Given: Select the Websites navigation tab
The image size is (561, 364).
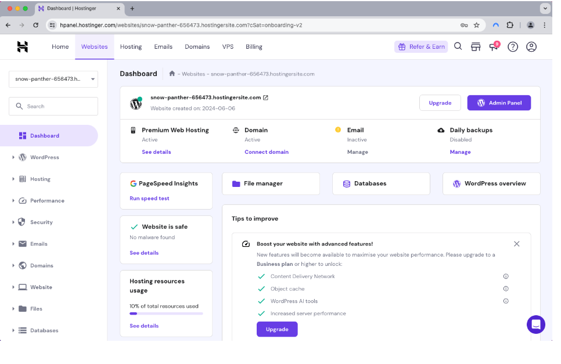Looking at the screenshot, I should (x=95, y=46).
